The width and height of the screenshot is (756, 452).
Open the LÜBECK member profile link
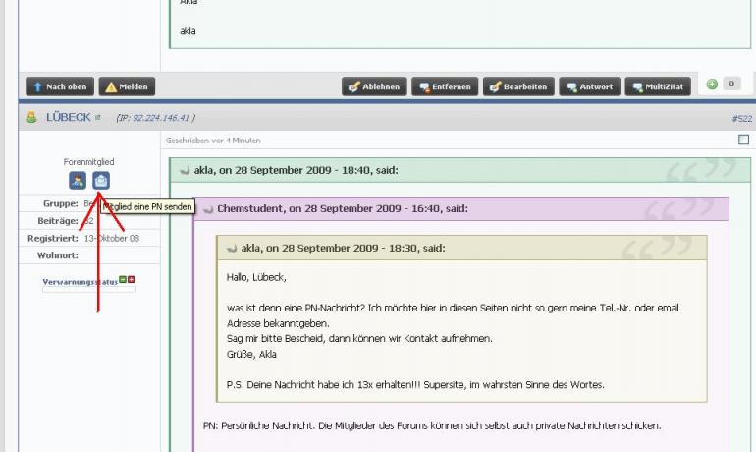[x=68, y=117]
